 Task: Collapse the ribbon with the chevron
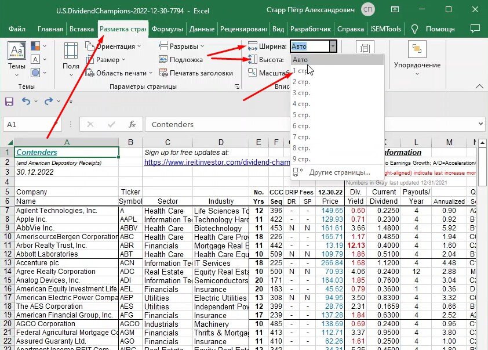pos(479,86)
